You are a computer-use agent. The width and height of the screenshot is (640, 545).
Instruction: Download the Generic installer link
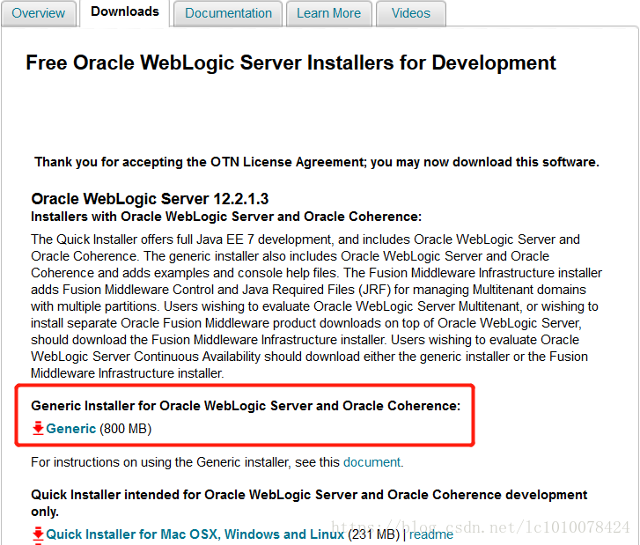(x=70, y=429)
